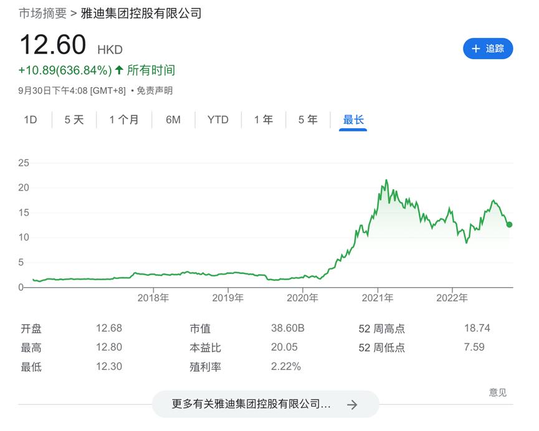
Task: View the 6M price chart
Action: click(173, 120)
